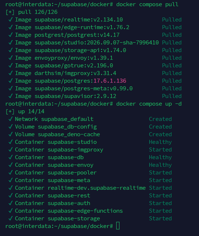
Task: Click 'Container supabase-meta' row
Action: pos(90,180)
